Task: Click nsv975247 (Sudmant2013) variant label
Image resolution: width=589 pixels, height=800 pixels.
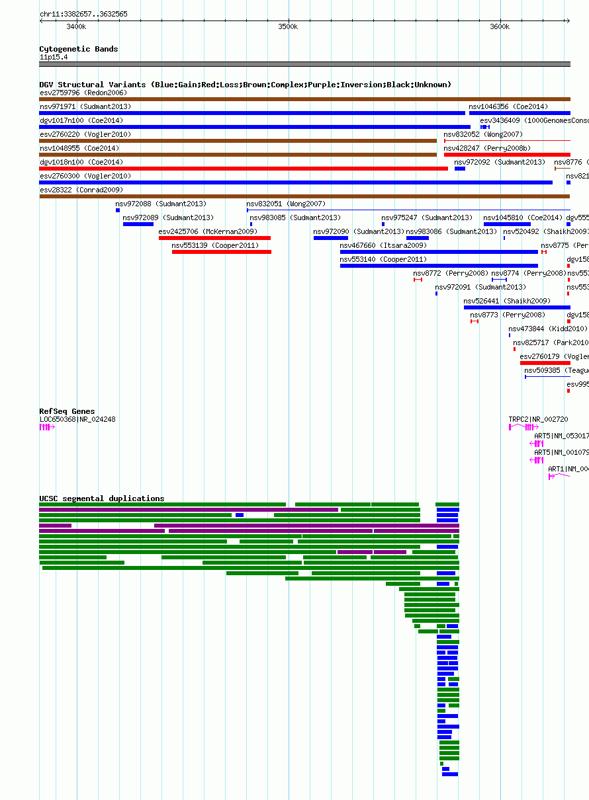Action: (427, 218)
